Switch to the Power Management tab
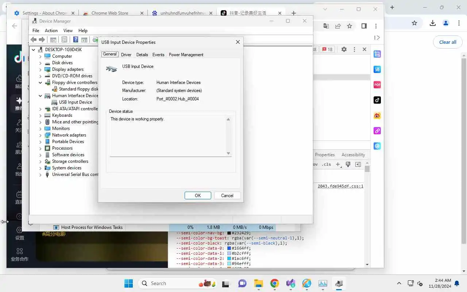The width and height of the screenshot is (467, 292). pyautogui.click(x=186, y=55)
